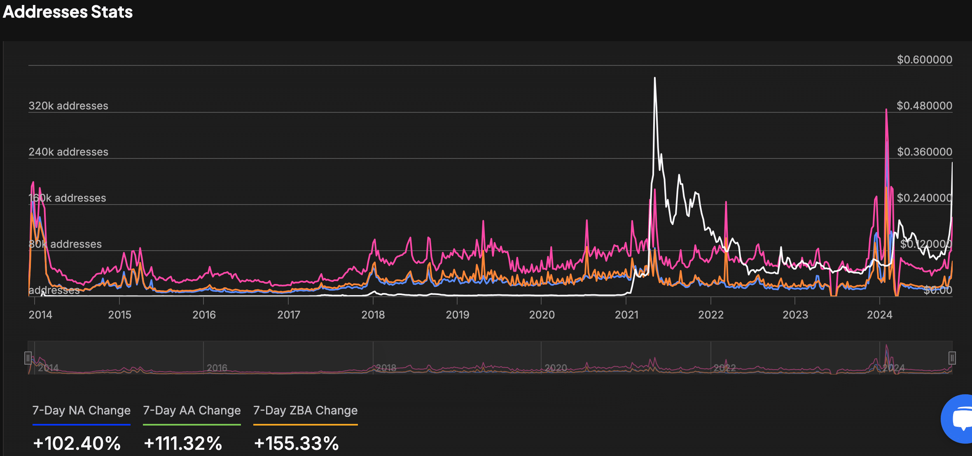The image size is (972, 456).
Task: Click the +111.32% value
Action: (183, 443)
